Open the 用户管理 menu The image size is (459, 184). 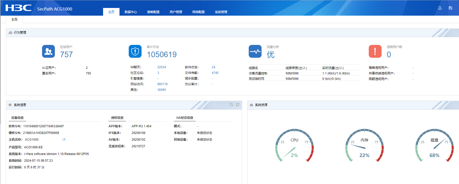tap(176, 12)
